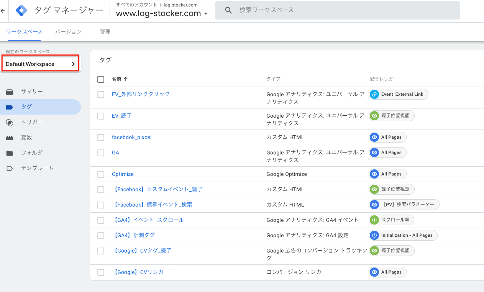Viewport: 484px width, 292px height.
Task: Open the facebook_pixcel tag link
Action: (x=132, y=137)
